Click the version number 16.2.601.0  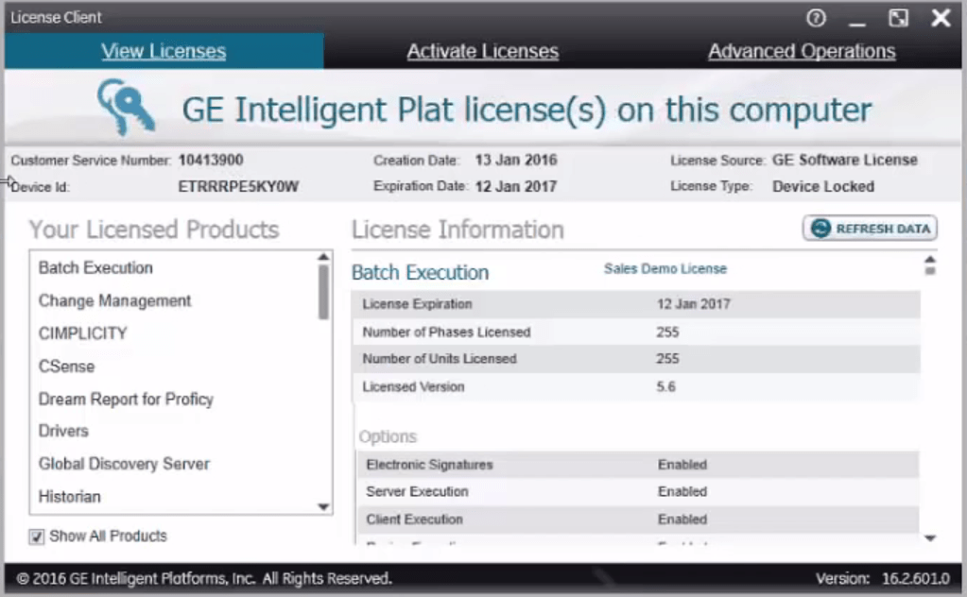(916, 578)
